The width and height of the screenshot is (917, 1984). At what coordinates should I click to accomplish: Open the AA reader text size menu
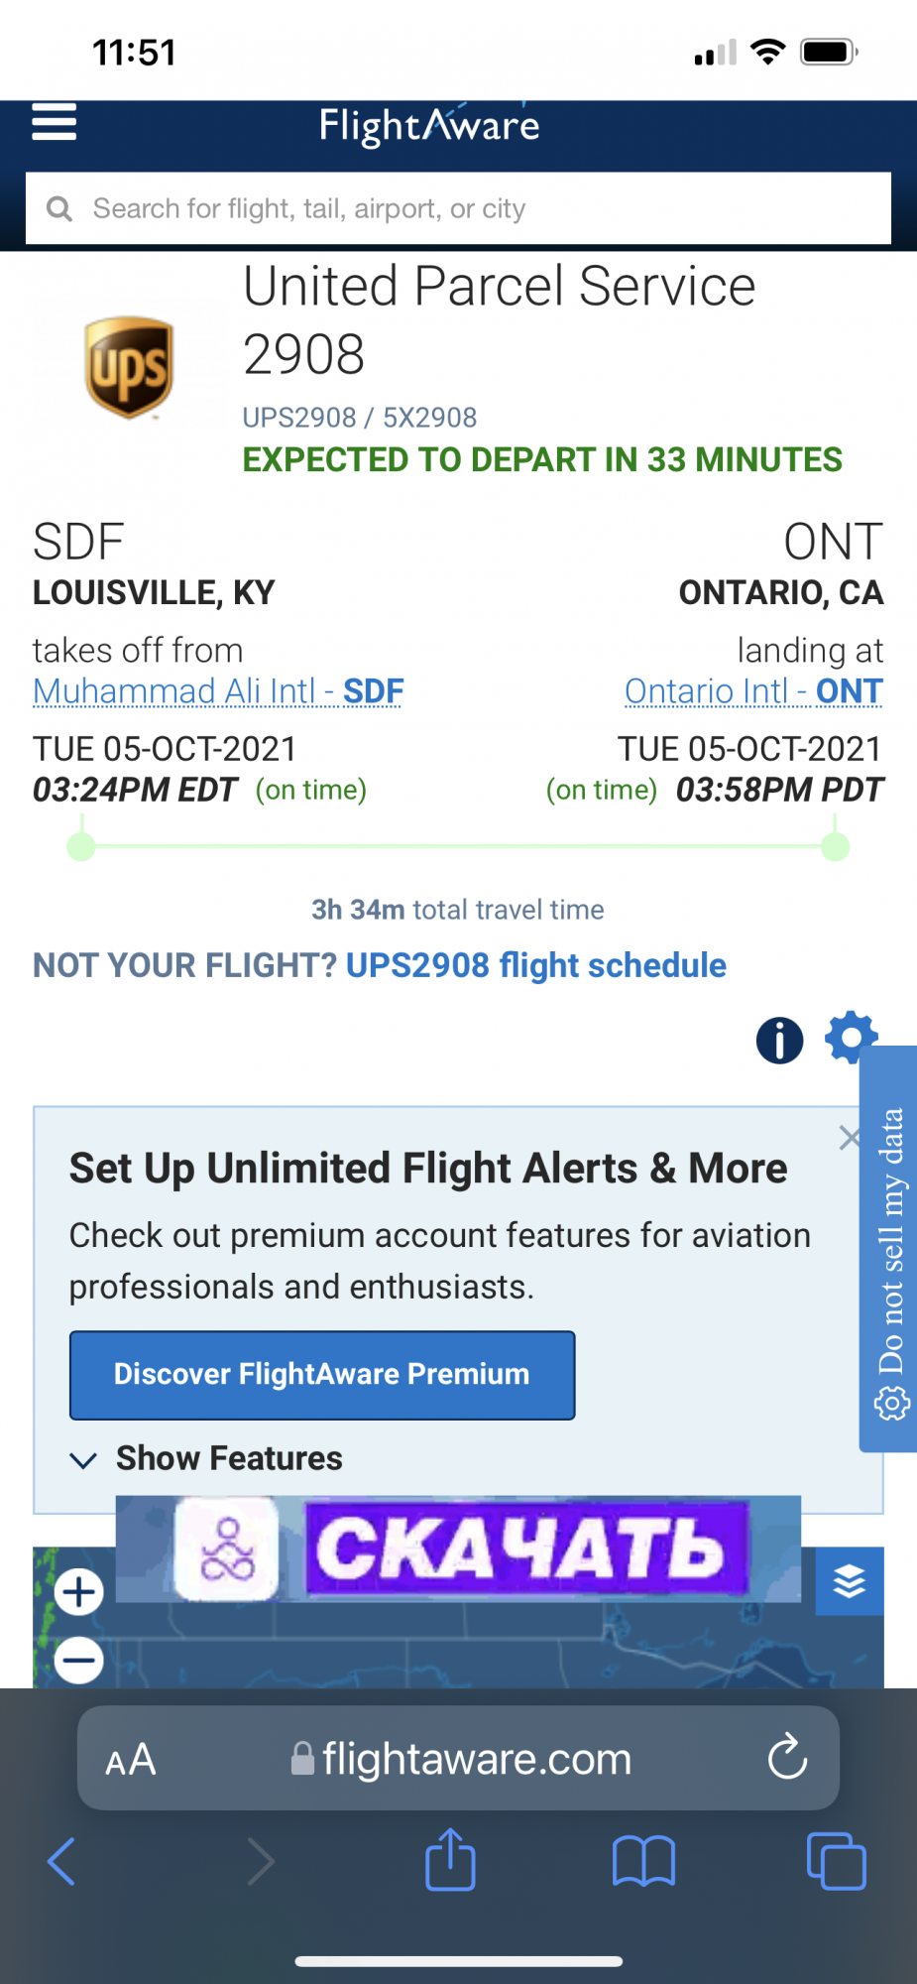[131, 1760]
